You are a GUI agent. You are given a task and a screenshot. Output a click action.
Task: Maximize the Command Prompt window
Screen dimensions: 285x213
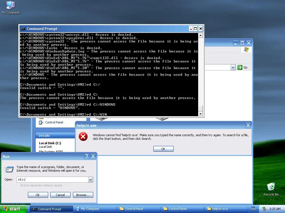coord(195,29)
